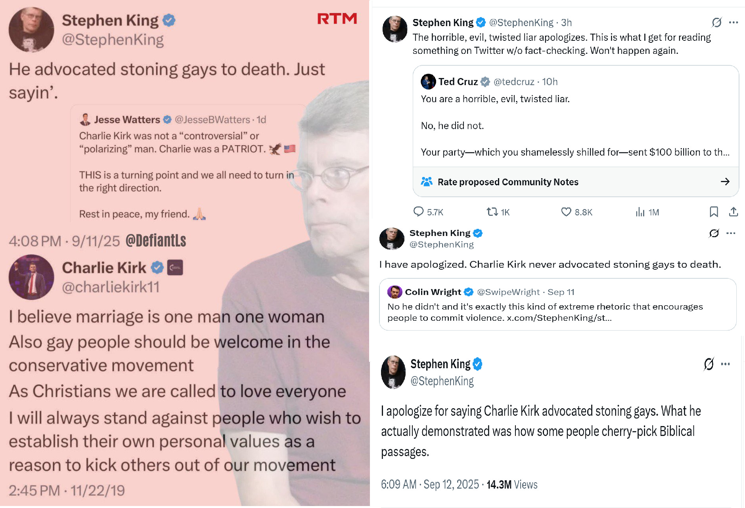Open view analytics icon showing 1M
Viewport: 745px width, 508px height.
(x=640, y=212)
